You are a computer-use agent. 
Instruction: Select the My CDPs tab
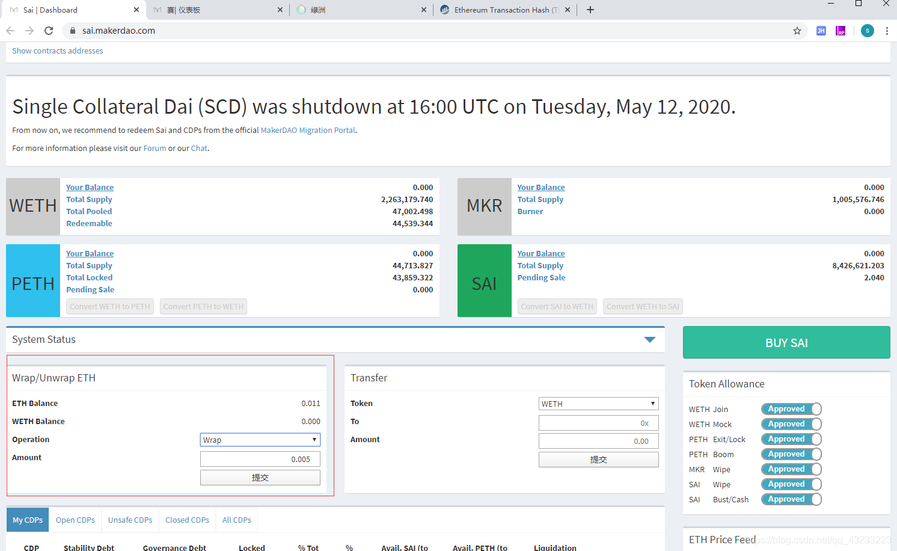click(x=28, y=520)
